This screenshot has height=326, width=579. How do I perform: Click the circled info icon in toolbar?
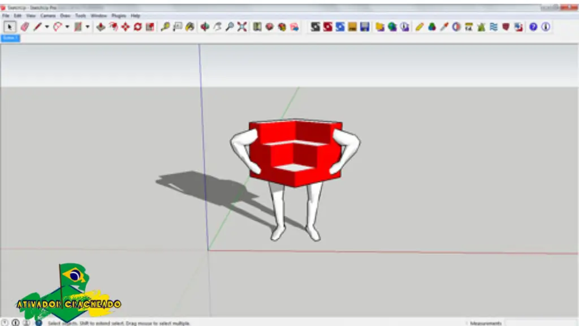coord(546,27)
